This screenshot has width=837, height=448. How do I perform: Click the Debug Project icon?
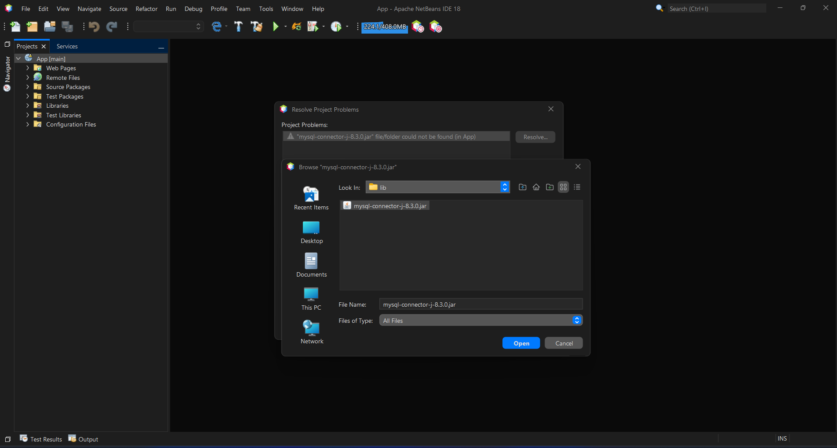[312, 27]
